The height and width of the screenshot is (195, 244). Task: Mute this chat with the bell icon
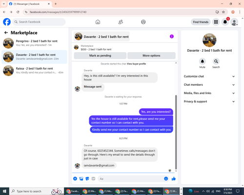pos(203,61)
